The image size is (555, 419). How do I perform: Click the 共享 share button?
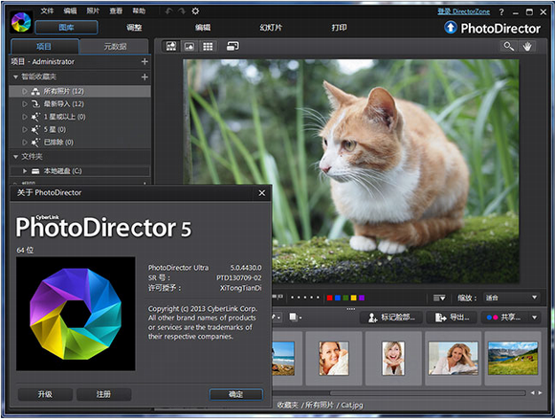(504, 318)
